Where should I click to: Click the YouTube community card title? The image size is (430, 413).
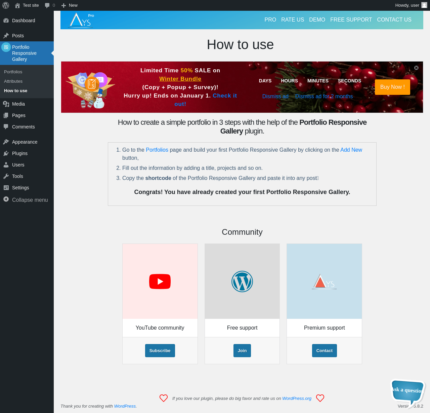(x=160, y=328)
